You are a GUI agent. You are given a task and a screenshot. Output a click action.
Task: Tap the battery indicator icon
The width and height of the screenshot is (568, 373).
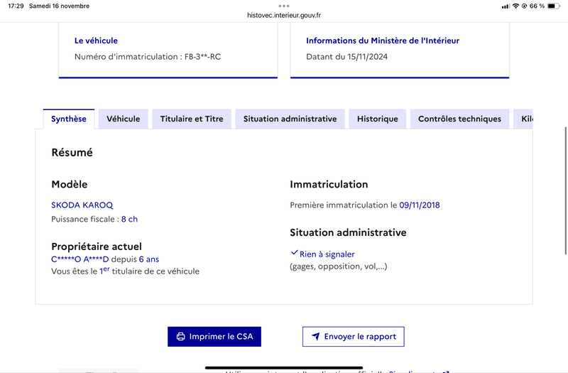553,6
